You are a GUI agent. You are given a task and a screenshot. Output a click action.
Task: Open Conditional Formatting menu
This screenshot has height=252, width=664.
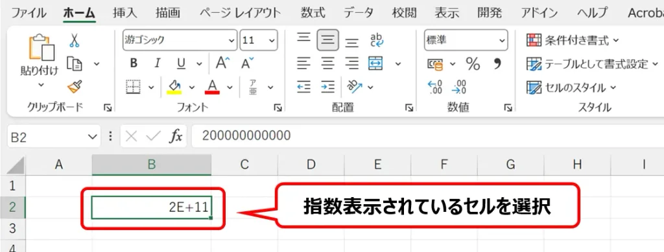pos(573,41)
